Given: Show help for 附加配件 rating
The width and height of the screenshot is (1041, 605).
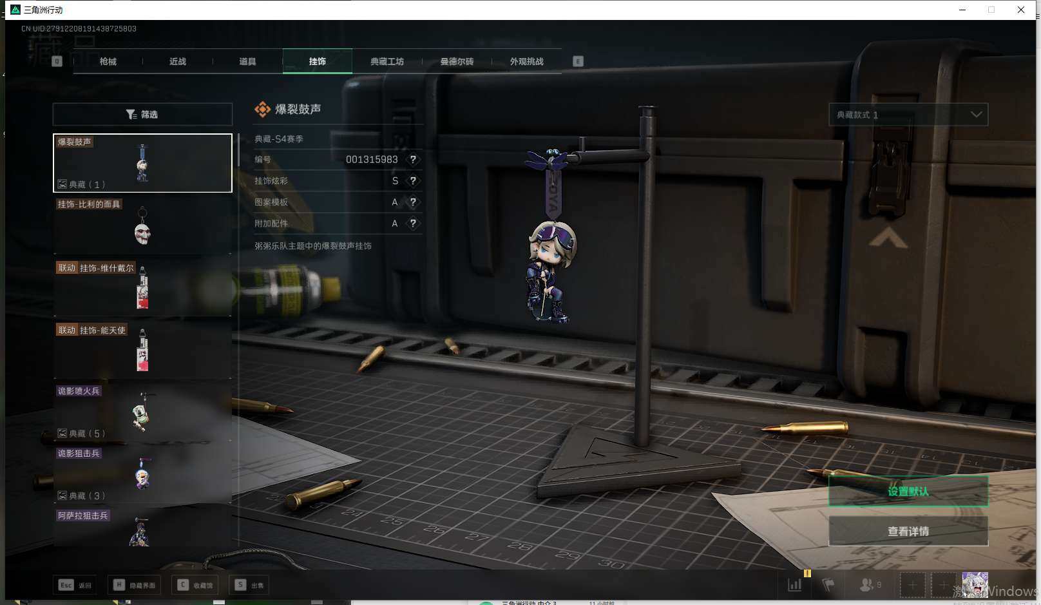Looking at the screenshot, I should [x=413, y=223].
